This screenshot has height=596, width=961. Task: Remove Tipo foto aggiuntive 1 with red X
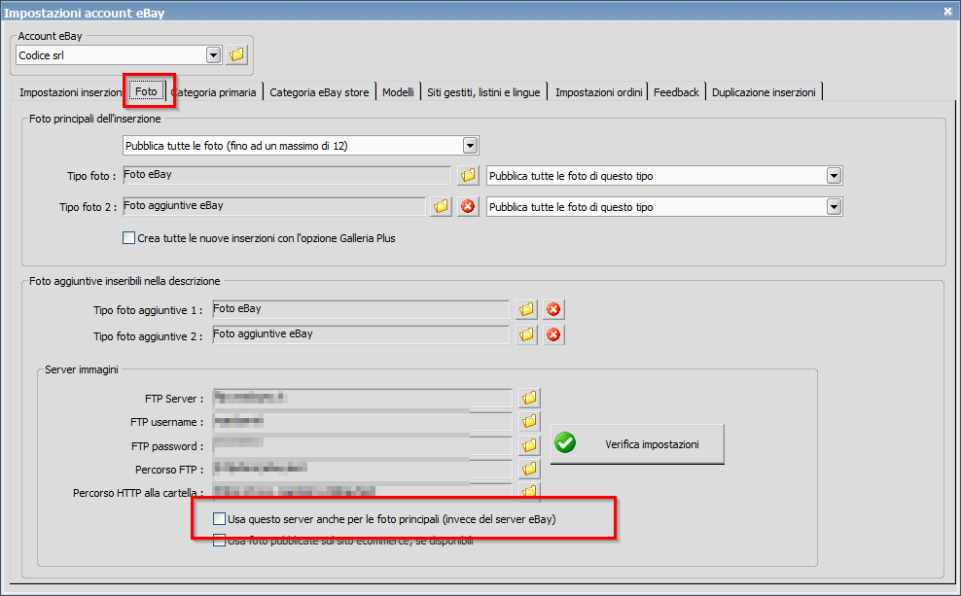[x=553, y=310]
